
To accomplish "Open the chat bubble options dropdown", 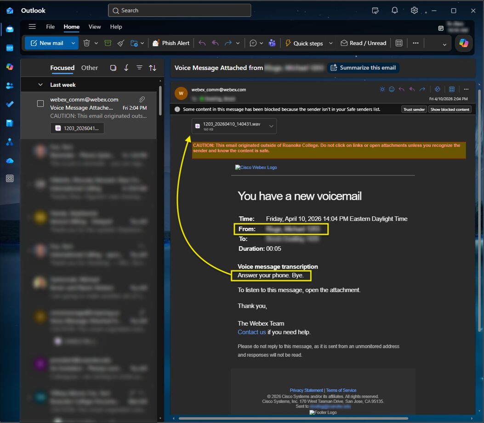I will pos(261,43).
